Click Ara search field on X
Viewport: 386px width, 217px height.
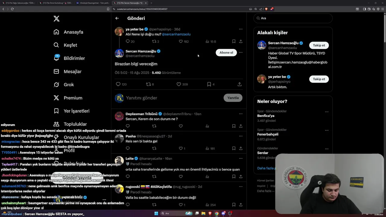[x=293, y=18]
